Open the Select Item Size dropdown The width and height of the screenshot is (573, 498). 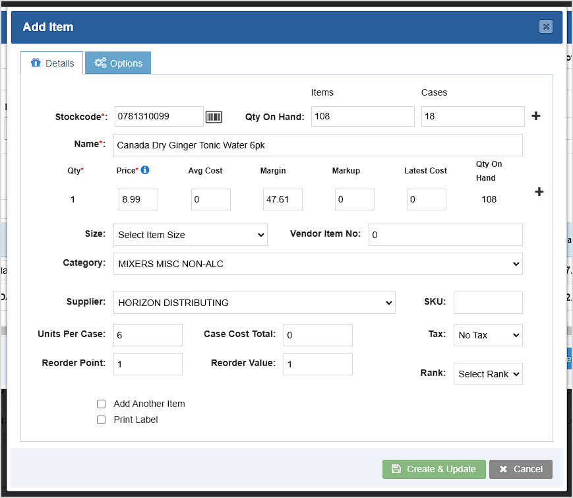190,235
